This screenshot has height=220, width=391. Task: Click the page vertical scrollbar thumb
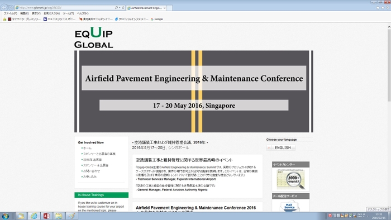coord(389,65)
